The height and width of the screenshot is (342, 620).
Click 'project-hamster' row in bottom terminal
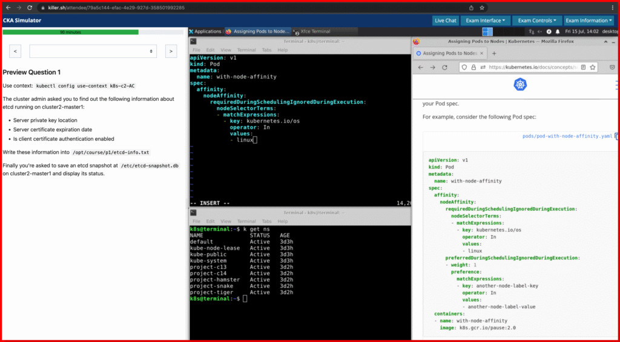pos(242,280)
